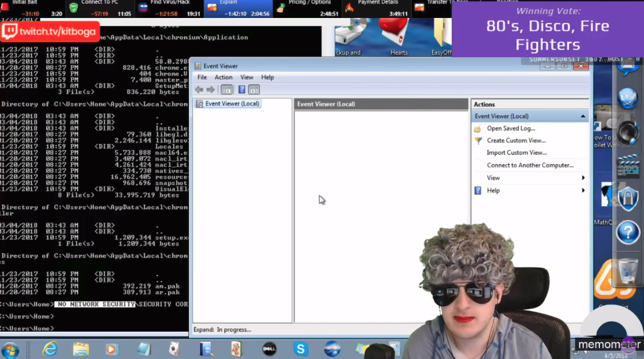Collapse the Event Viewer (Local) actions section
Viewport: 644px width, 359px height.
pyautogui.click(x=583, y=116)
